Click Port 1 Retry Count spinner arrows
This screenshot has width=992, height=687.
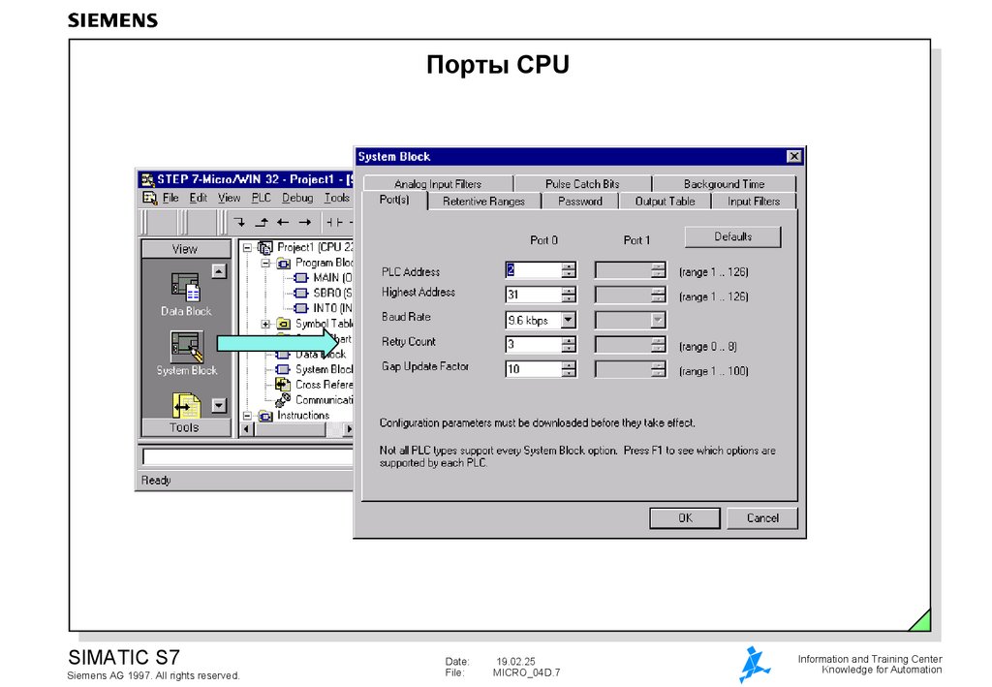(x=659, y=345)
